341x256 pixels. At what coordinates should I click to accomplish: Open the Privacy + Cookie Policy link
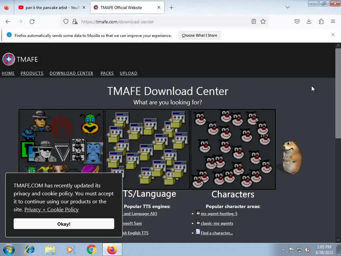pos(51,209)
